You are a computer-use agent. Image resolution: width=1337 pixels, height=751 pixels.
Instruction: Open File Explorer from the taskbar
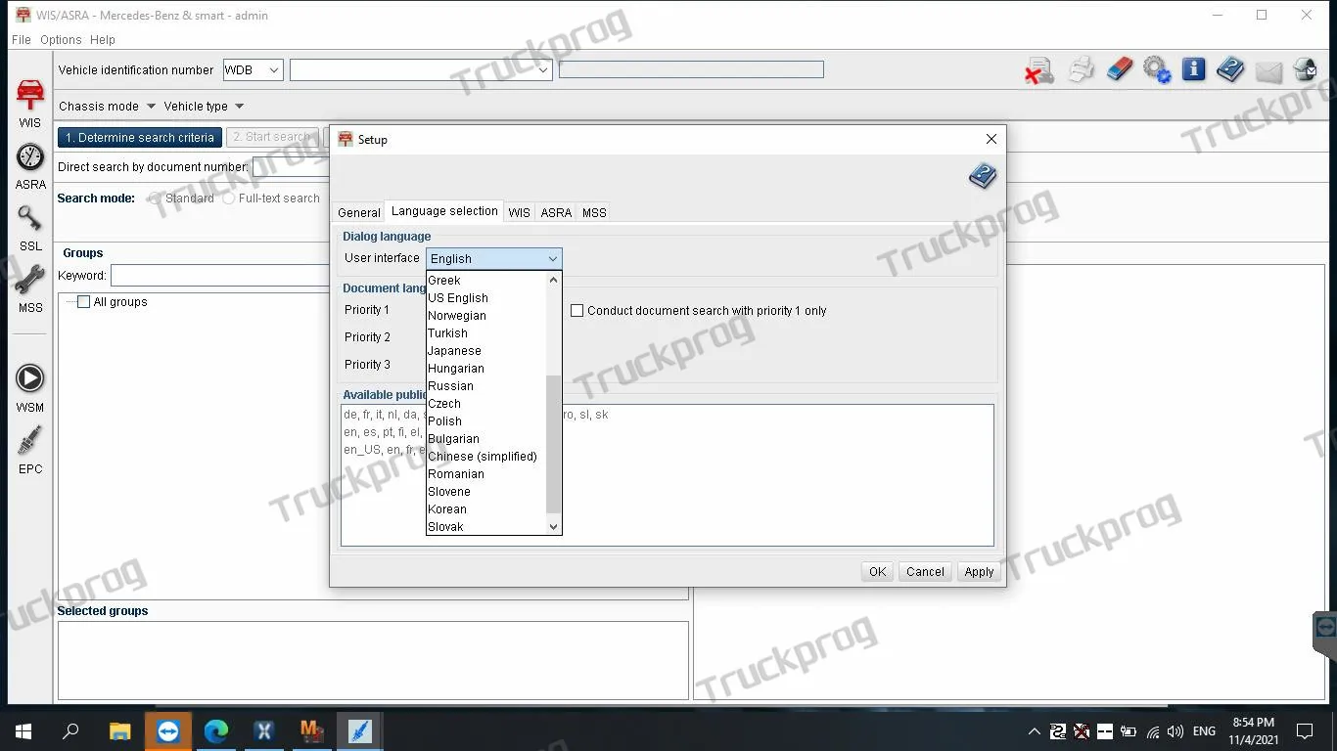coord(119,730)
